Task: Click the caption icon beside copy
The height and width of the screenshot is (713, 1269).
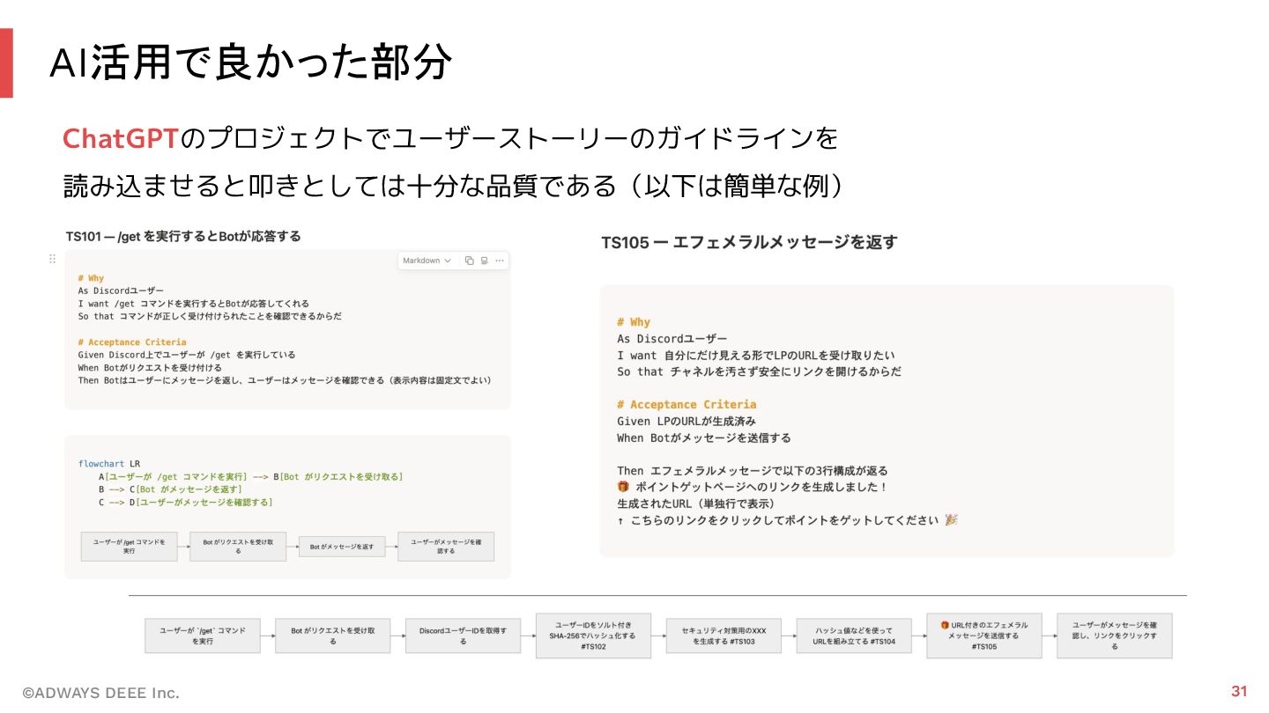Action: 484,261
